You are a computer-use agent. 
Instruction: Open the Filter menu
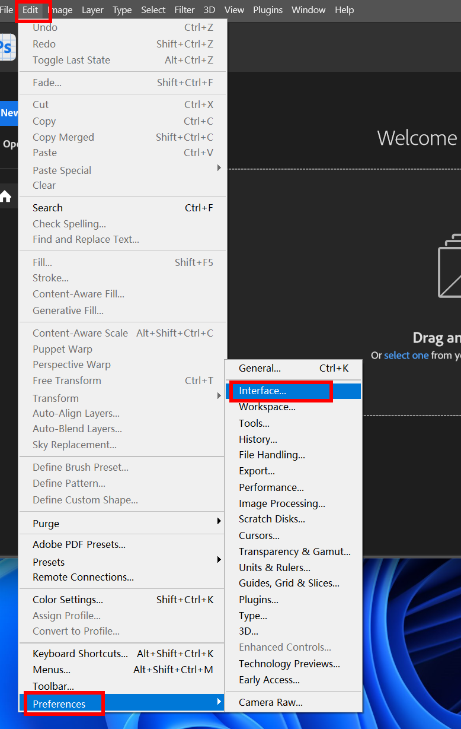[184, 10]
